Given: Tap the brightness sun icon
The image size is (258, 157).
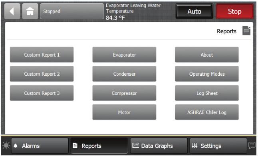Looking at the screenshot, I should coord(6,145).
